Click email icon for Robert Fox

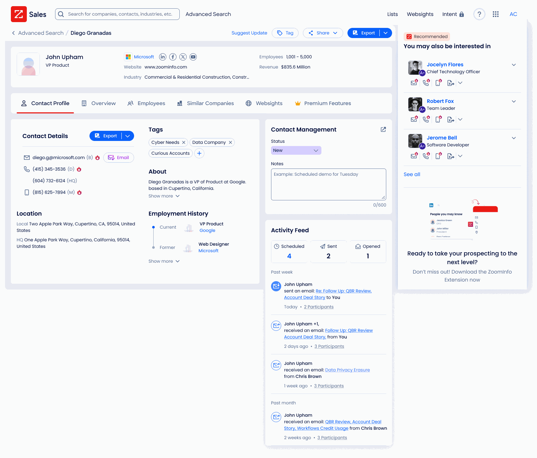click(x=414, y=119)
